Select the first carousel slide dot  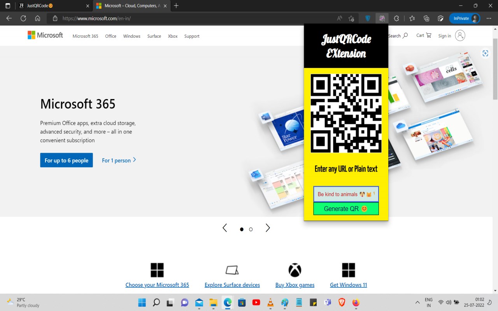[242, 229]
